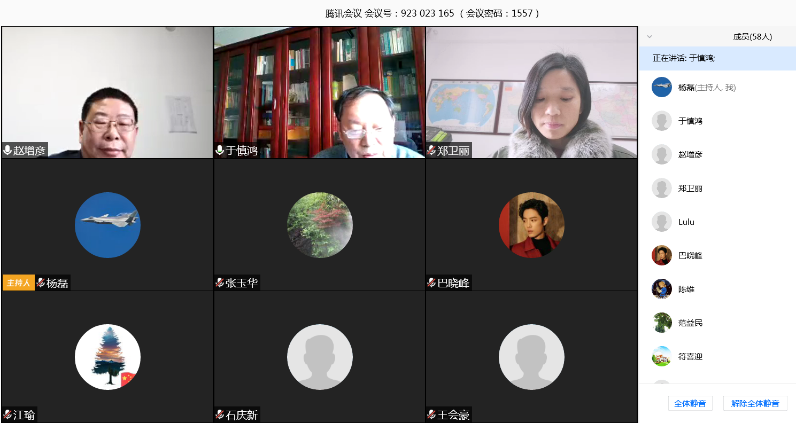Click 石庆新's muted microphone icon

pyautogui.click(x=220, y=415)
